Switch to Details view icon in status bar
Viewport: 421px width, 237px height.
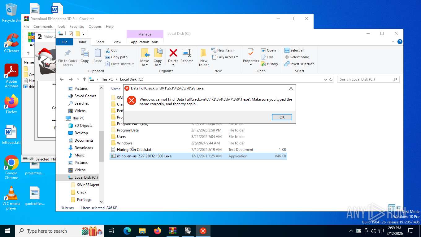point(392,208)
